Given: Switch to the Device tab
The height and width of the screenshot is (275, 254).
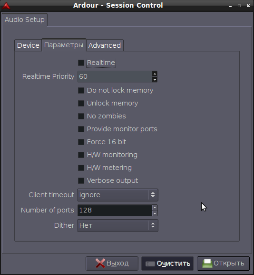Looking at the screenshot, I should [x=28, y=45].
